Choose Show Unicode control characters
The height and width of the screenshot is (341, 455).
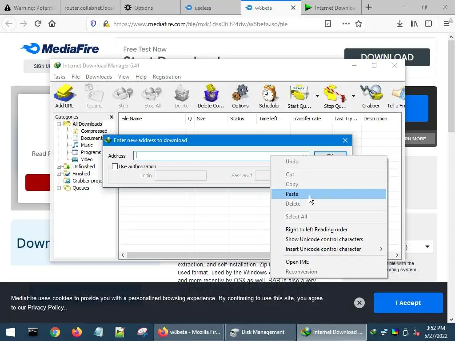(329, 239)
